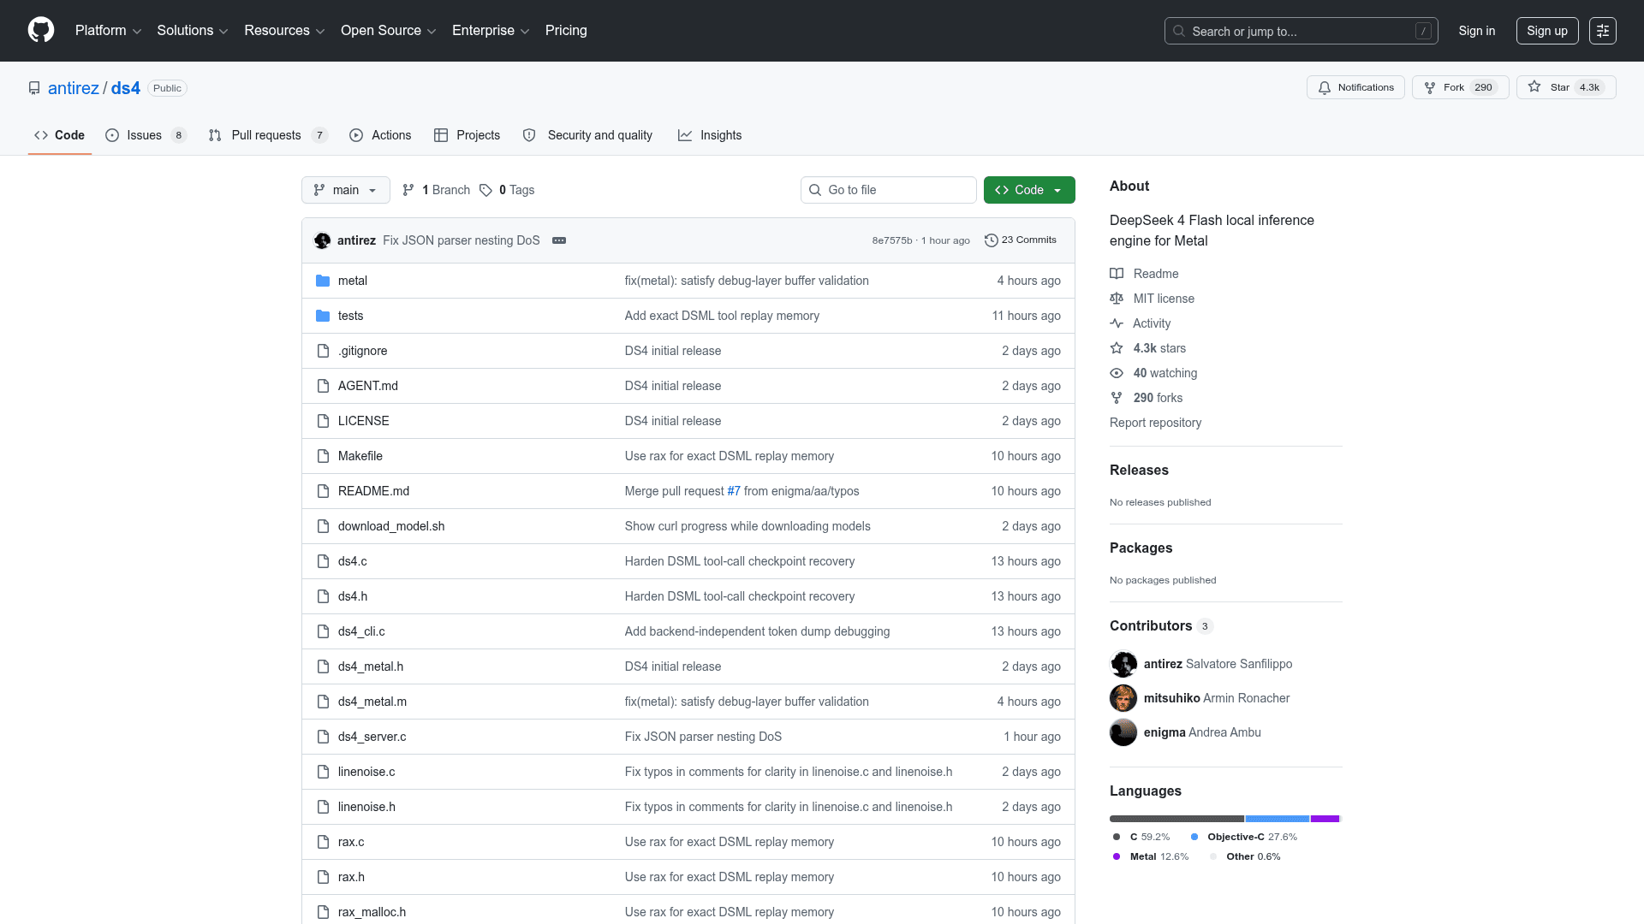The image size is (1644, 924).
Task: Expand the Solutions menu
Action: [193, 31]
